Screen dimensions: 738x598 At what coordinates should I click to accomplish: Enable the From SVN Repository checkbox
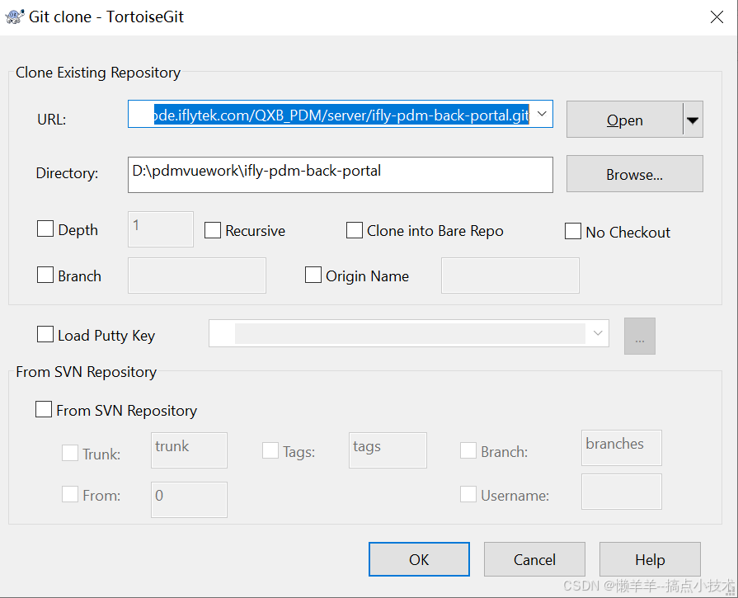click(x=44, y=409)
